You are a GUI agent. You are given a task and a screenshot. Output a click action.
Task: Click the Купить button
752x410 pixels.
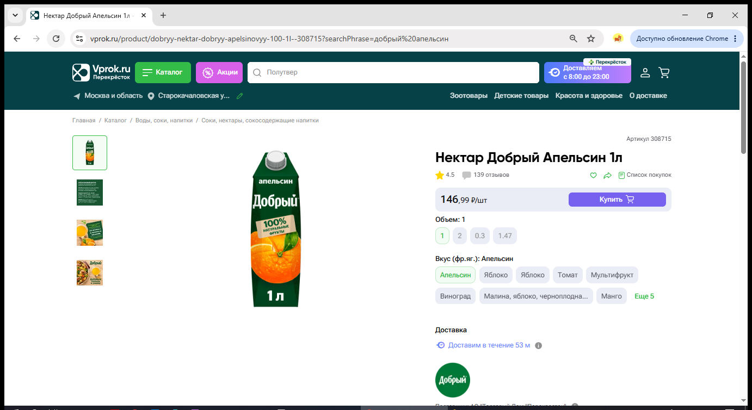(x=617, y=200)
